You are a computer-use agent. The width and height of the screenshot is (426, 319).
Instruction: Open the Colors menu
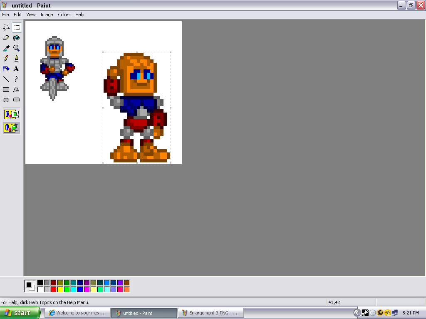coord(64,15)
